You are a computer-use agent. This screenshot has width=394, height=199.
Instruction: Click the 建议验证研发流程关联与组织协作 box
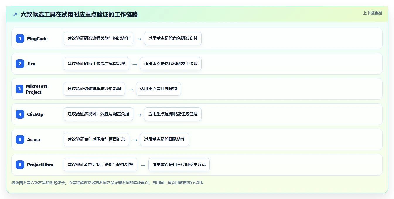click(x=98, y=38)
